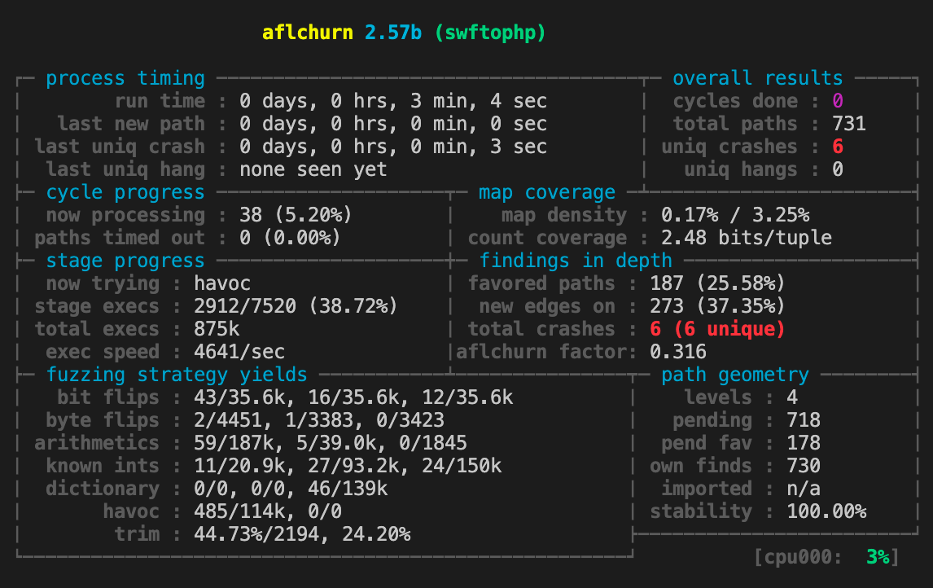The width and height of the screenshot is (933, 588).
Task: Select the trim value 44.73%/2194, 24.20%
Action: coord(302,534)
